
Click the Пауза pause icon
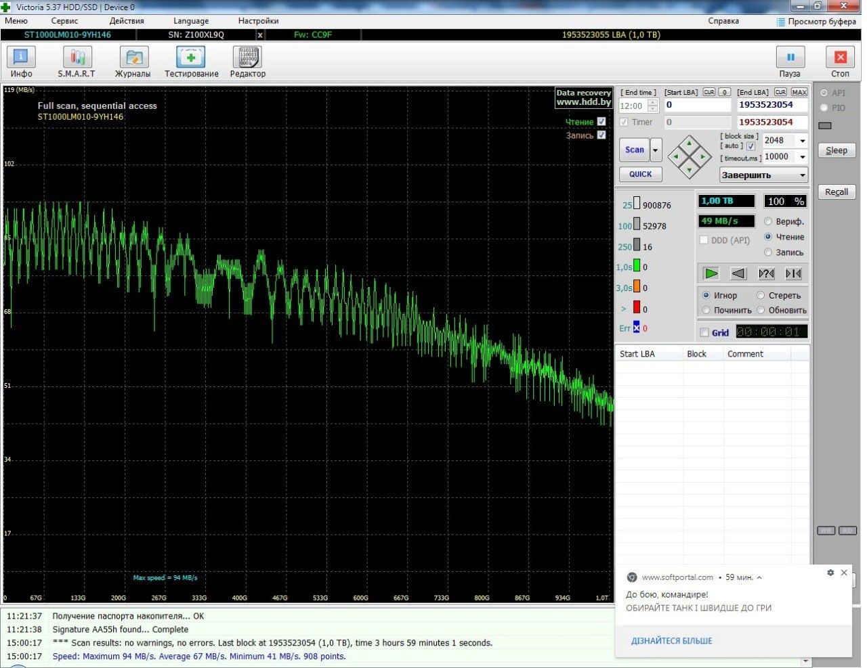(x=790, y=57)
